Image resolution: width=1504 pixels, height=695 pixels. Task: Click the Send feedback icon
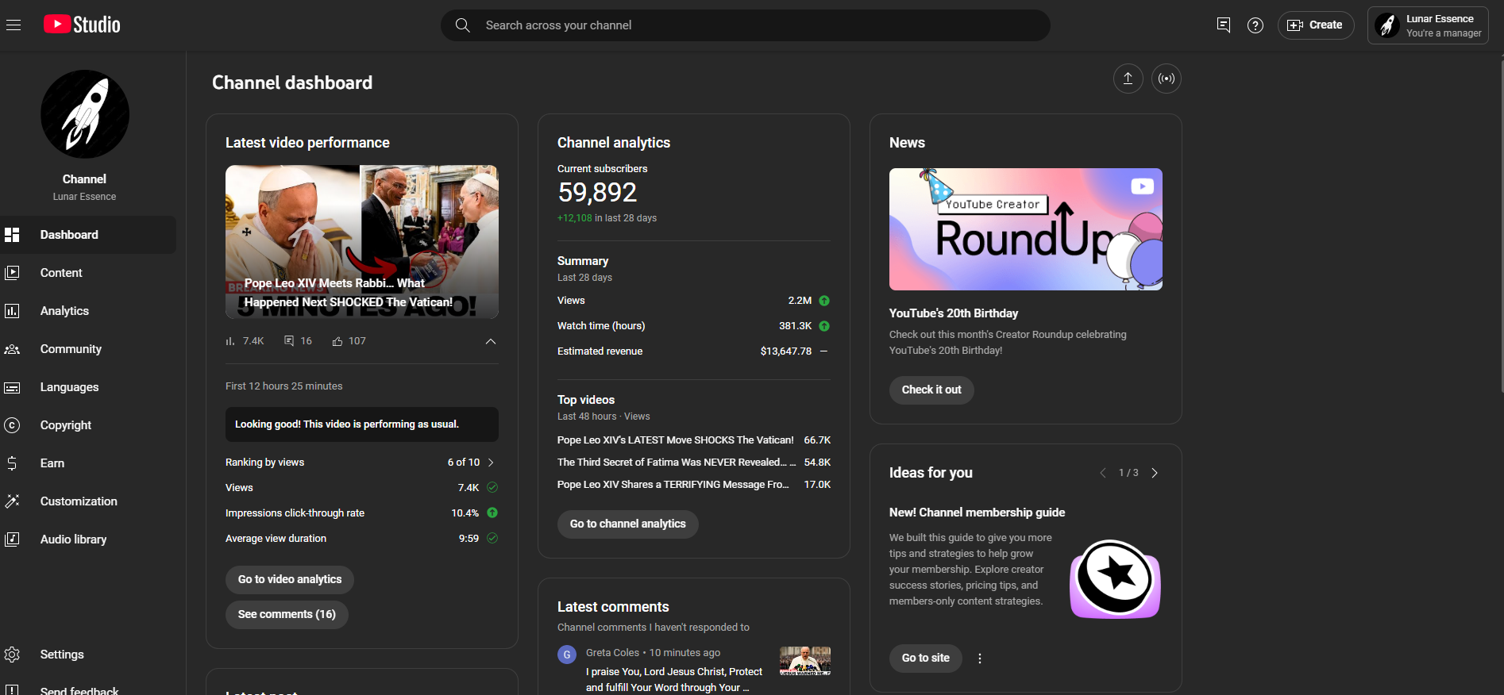click(x=12, y=691)
